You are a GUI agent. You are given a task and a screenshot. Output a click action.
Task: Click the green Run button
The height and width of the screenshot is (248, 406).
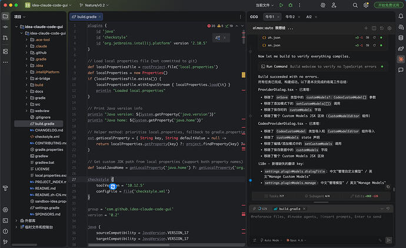coord(281,5)
